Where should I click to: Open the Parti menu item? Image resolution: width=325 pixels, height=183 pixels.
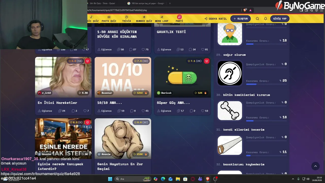click(179, 19)
